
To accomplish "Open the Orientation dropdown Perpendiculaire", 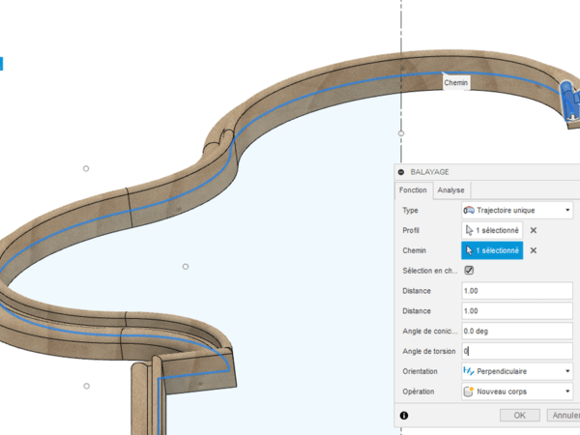I will pyautogui.click(x=517, y=371).
